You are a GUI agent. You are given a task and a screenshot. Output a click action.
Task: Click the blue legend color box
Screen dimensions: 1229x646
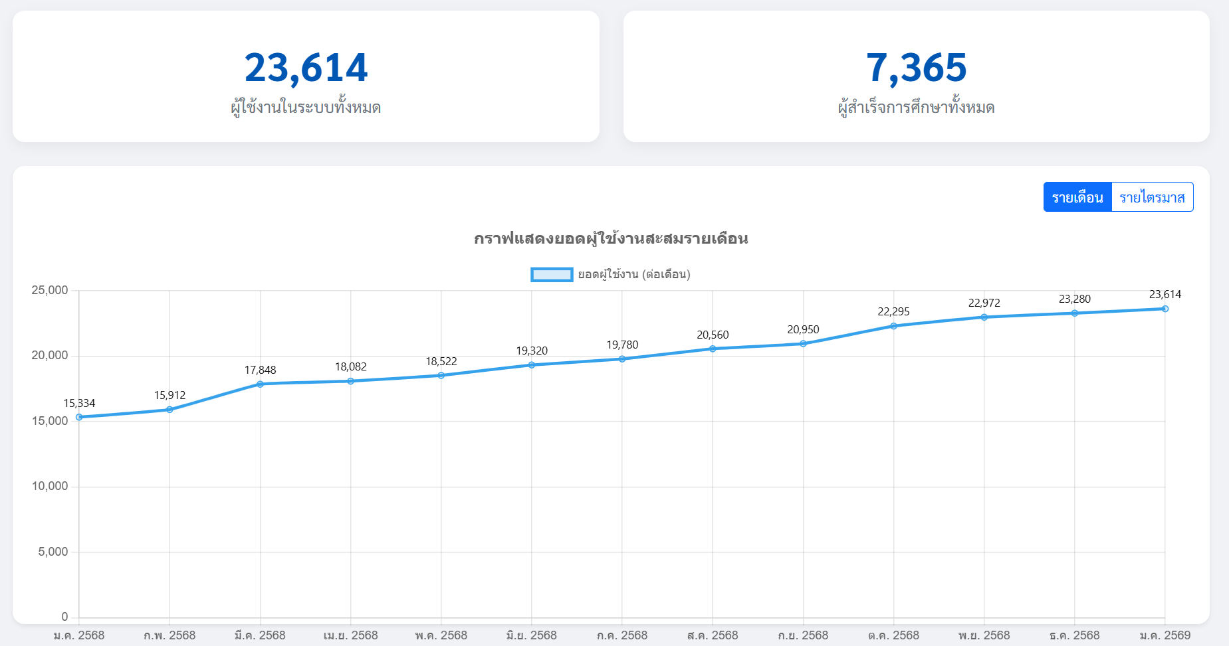(x=551, y=274)
